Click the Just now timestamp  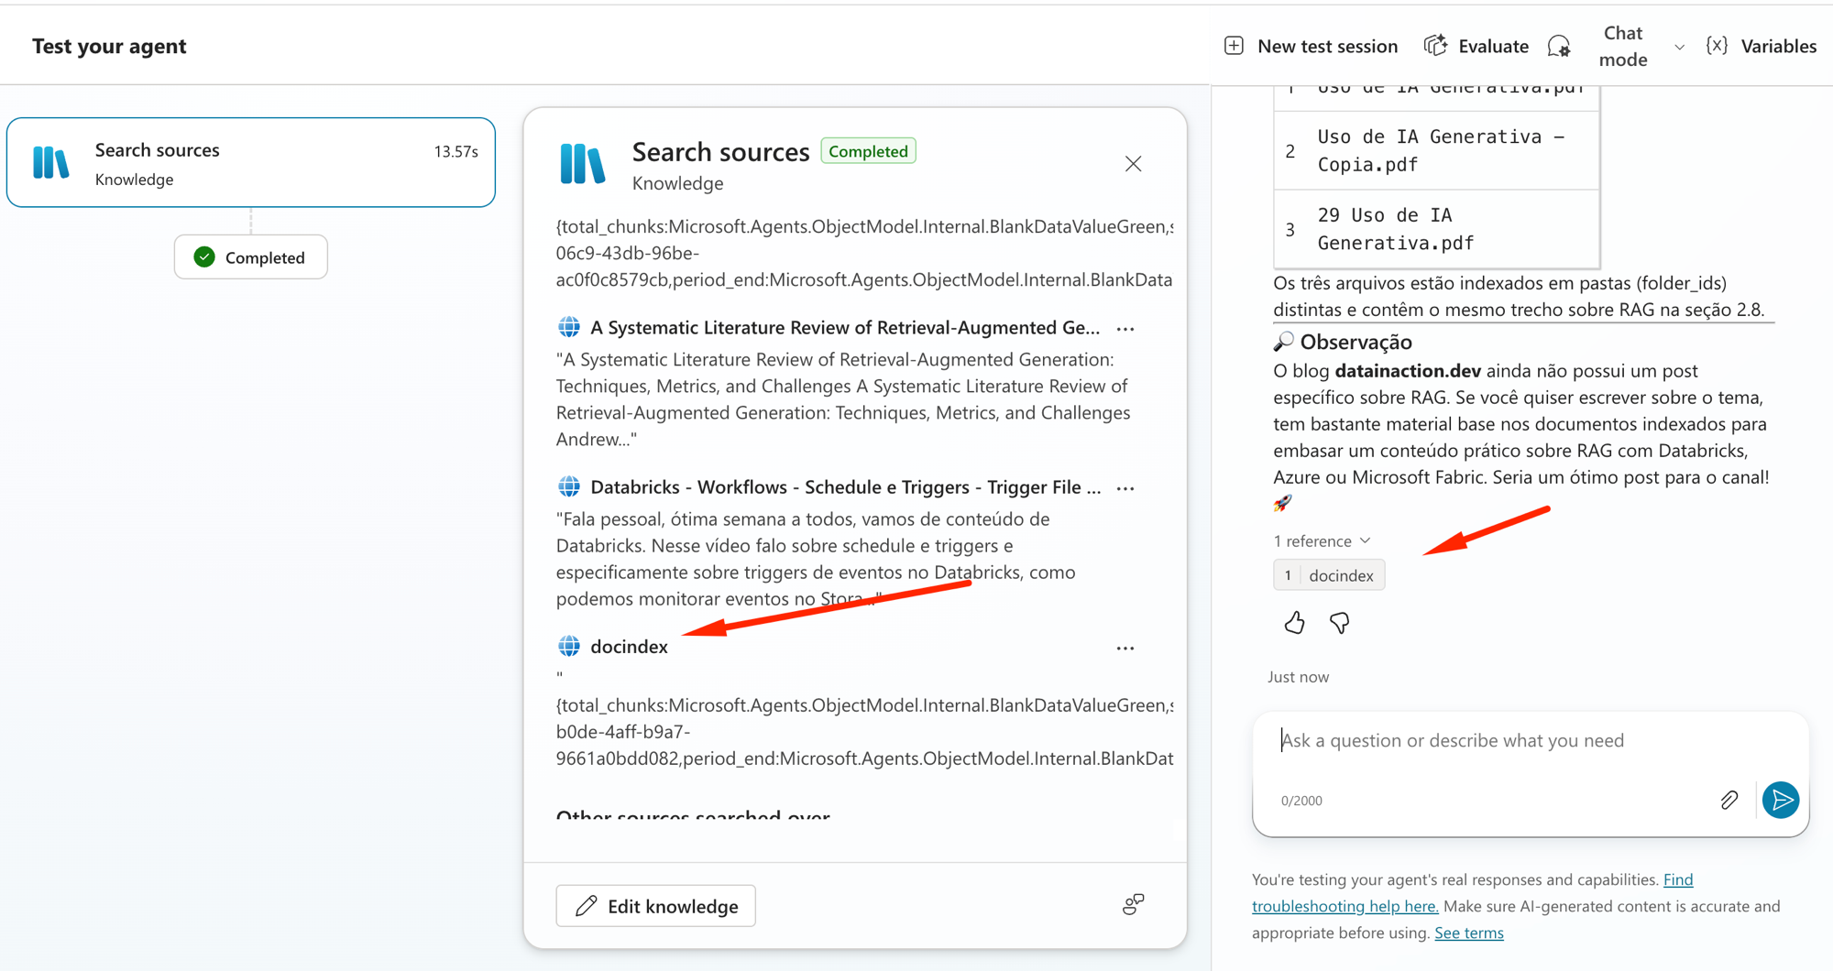(1298, 677)
